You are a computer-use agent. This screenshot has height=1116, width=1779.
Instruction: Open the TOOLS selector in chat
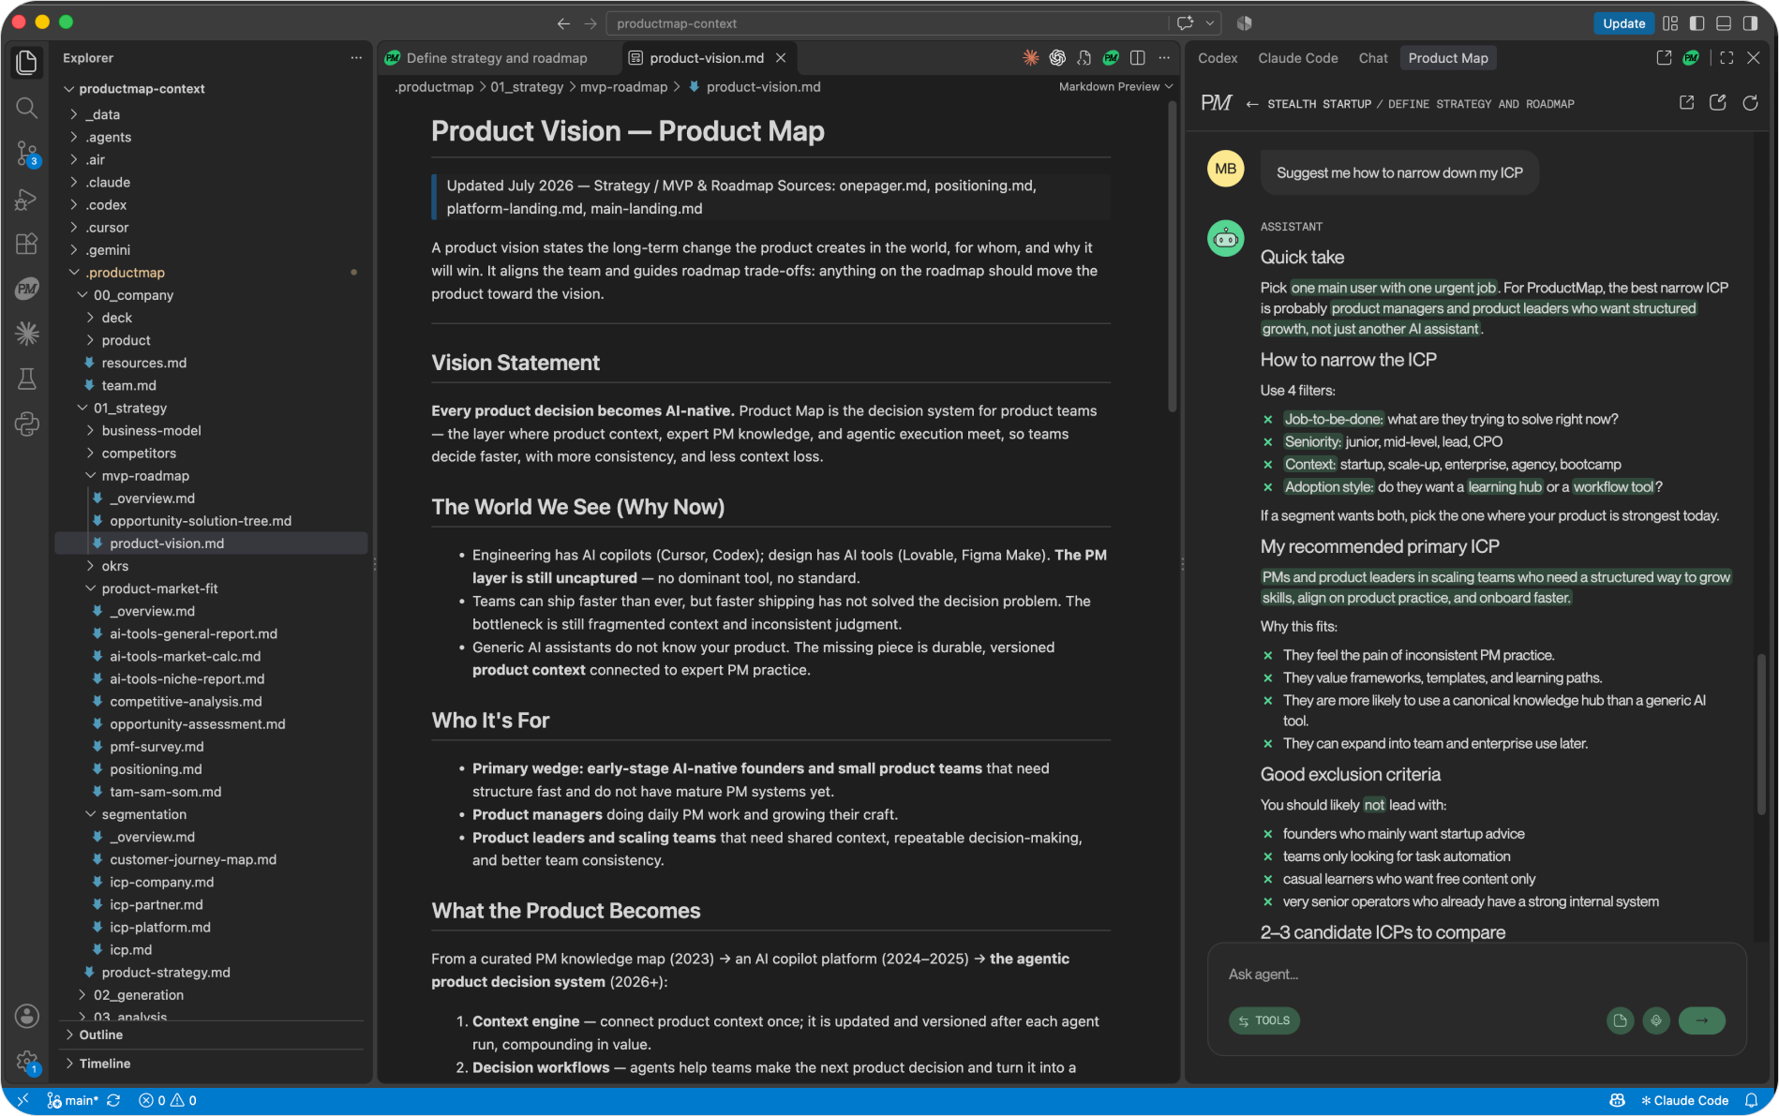click(x=1264, y=1020)
